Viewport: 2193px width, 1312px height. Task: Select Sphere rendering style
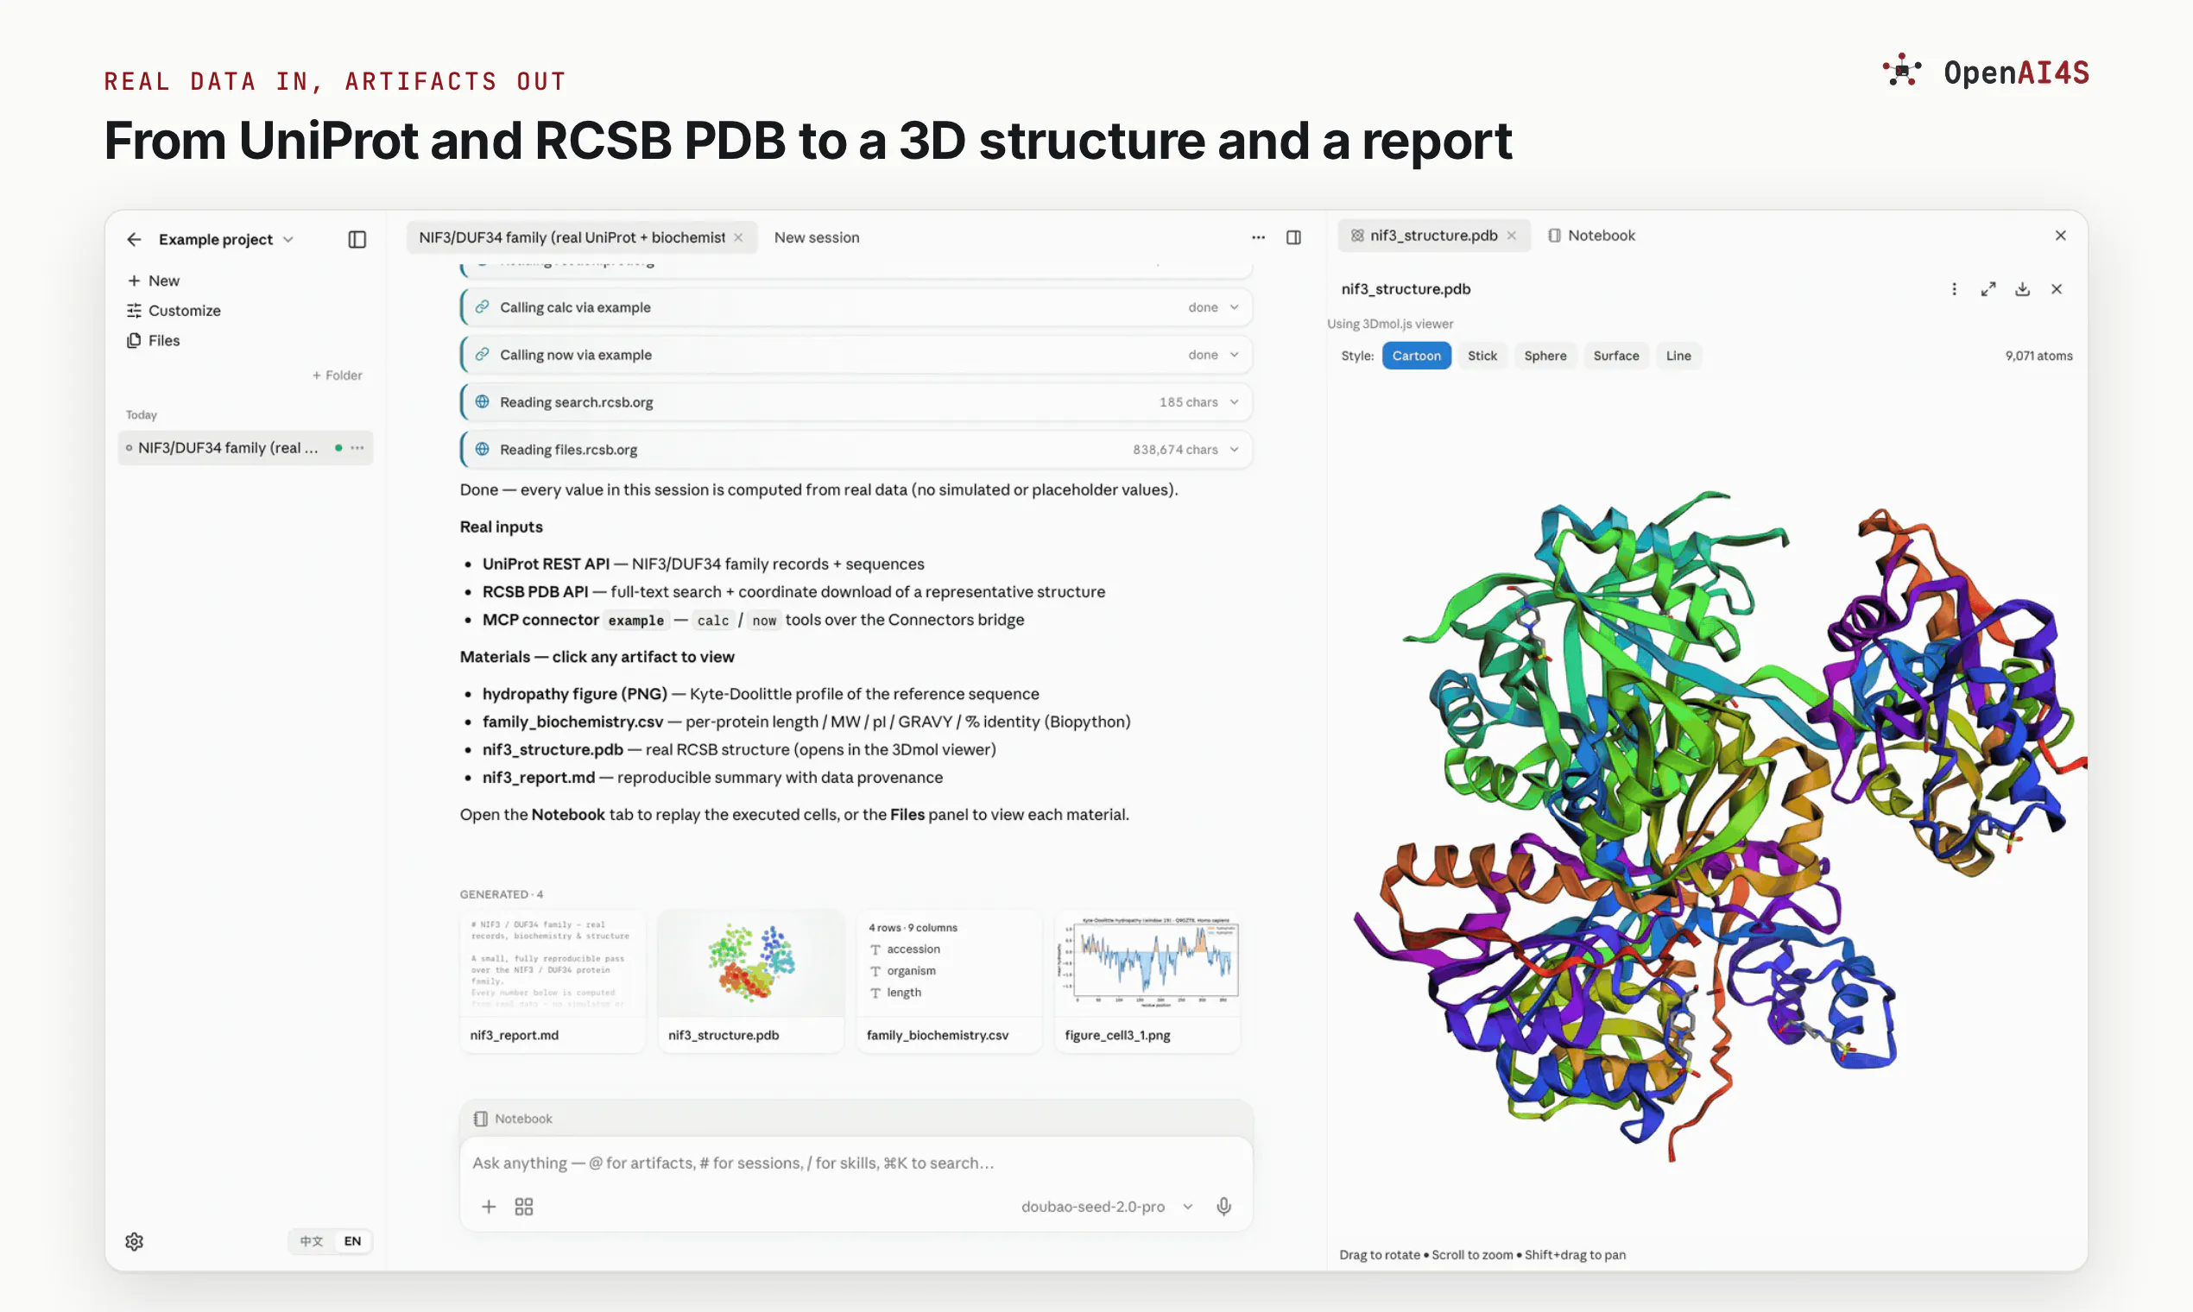[x=1545, y=356]
